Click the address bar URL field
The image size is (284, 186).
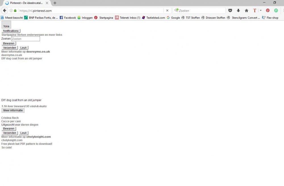[x=91, y=11]
